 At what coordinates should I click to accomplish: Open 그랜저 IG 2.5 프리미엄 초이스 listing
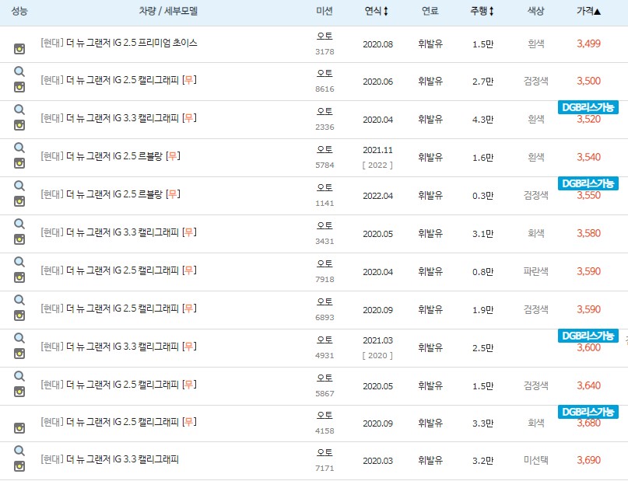119,43
